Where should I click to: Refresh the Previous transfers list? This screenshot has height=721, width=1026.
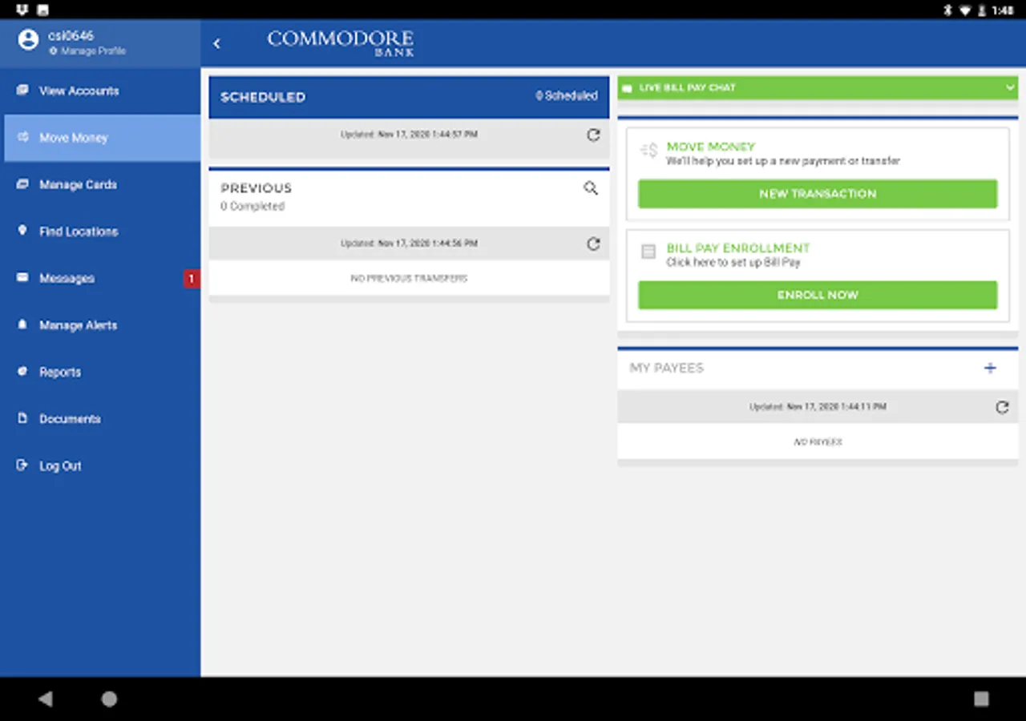(593, 244)
